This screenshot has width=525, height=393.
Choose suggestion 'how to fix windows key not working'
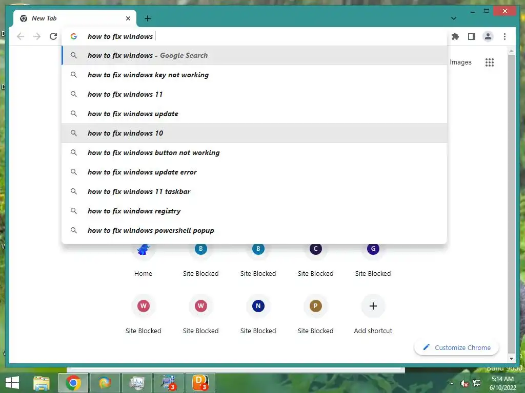coord(254,75)
